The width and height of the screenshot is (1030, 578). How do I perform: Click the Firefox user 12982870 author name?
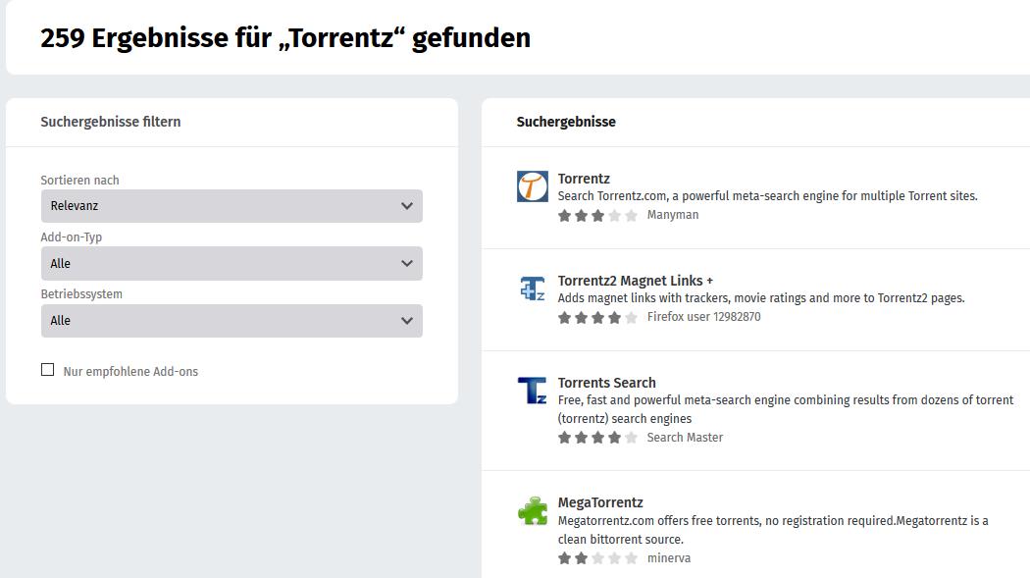(703, 317)
